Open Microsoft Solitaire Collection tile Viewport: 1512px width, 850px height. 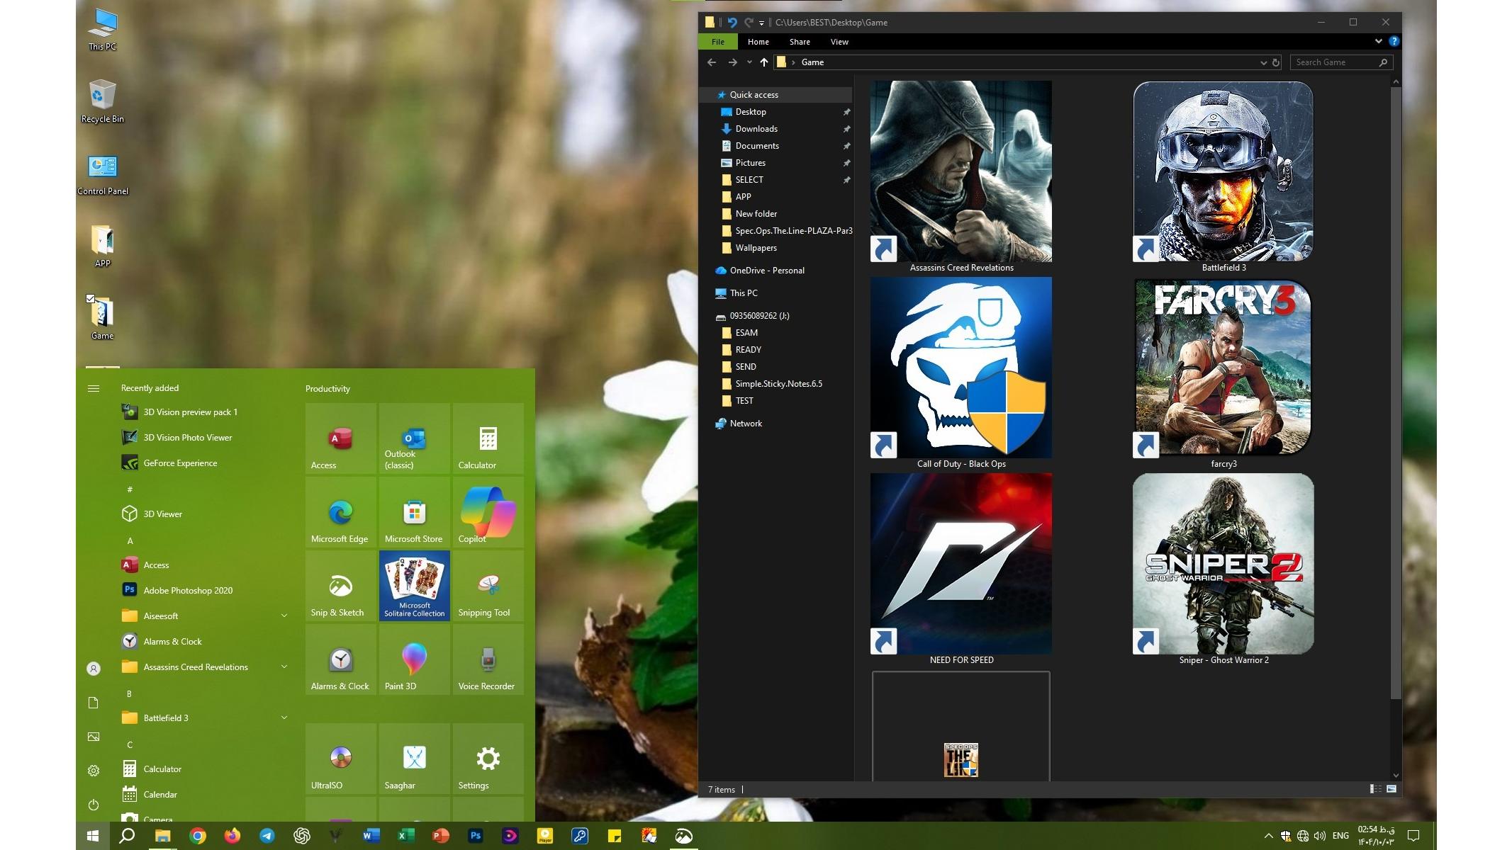(x=414, y=586)
